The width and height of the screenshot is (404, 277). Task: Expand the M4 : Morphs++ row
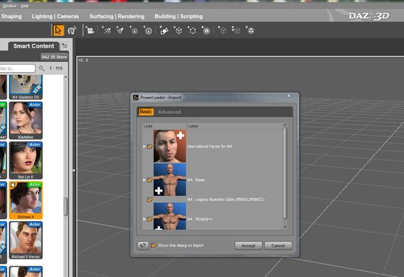(x=144, y=219)
